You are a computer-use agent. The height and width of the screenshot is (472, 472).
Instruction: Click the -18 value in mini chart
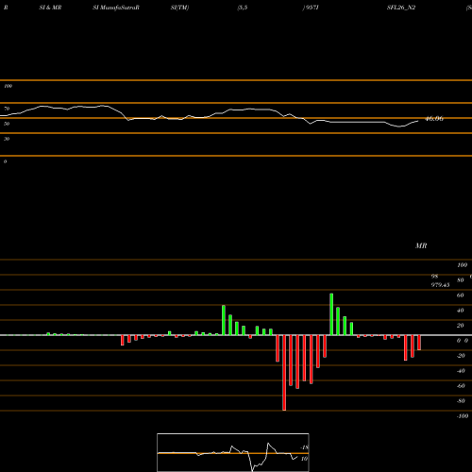305,447
